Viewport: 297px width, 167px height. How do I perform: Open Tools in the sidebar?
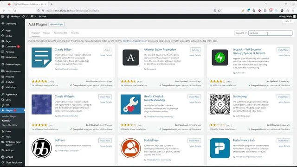[x=8, y=136]
